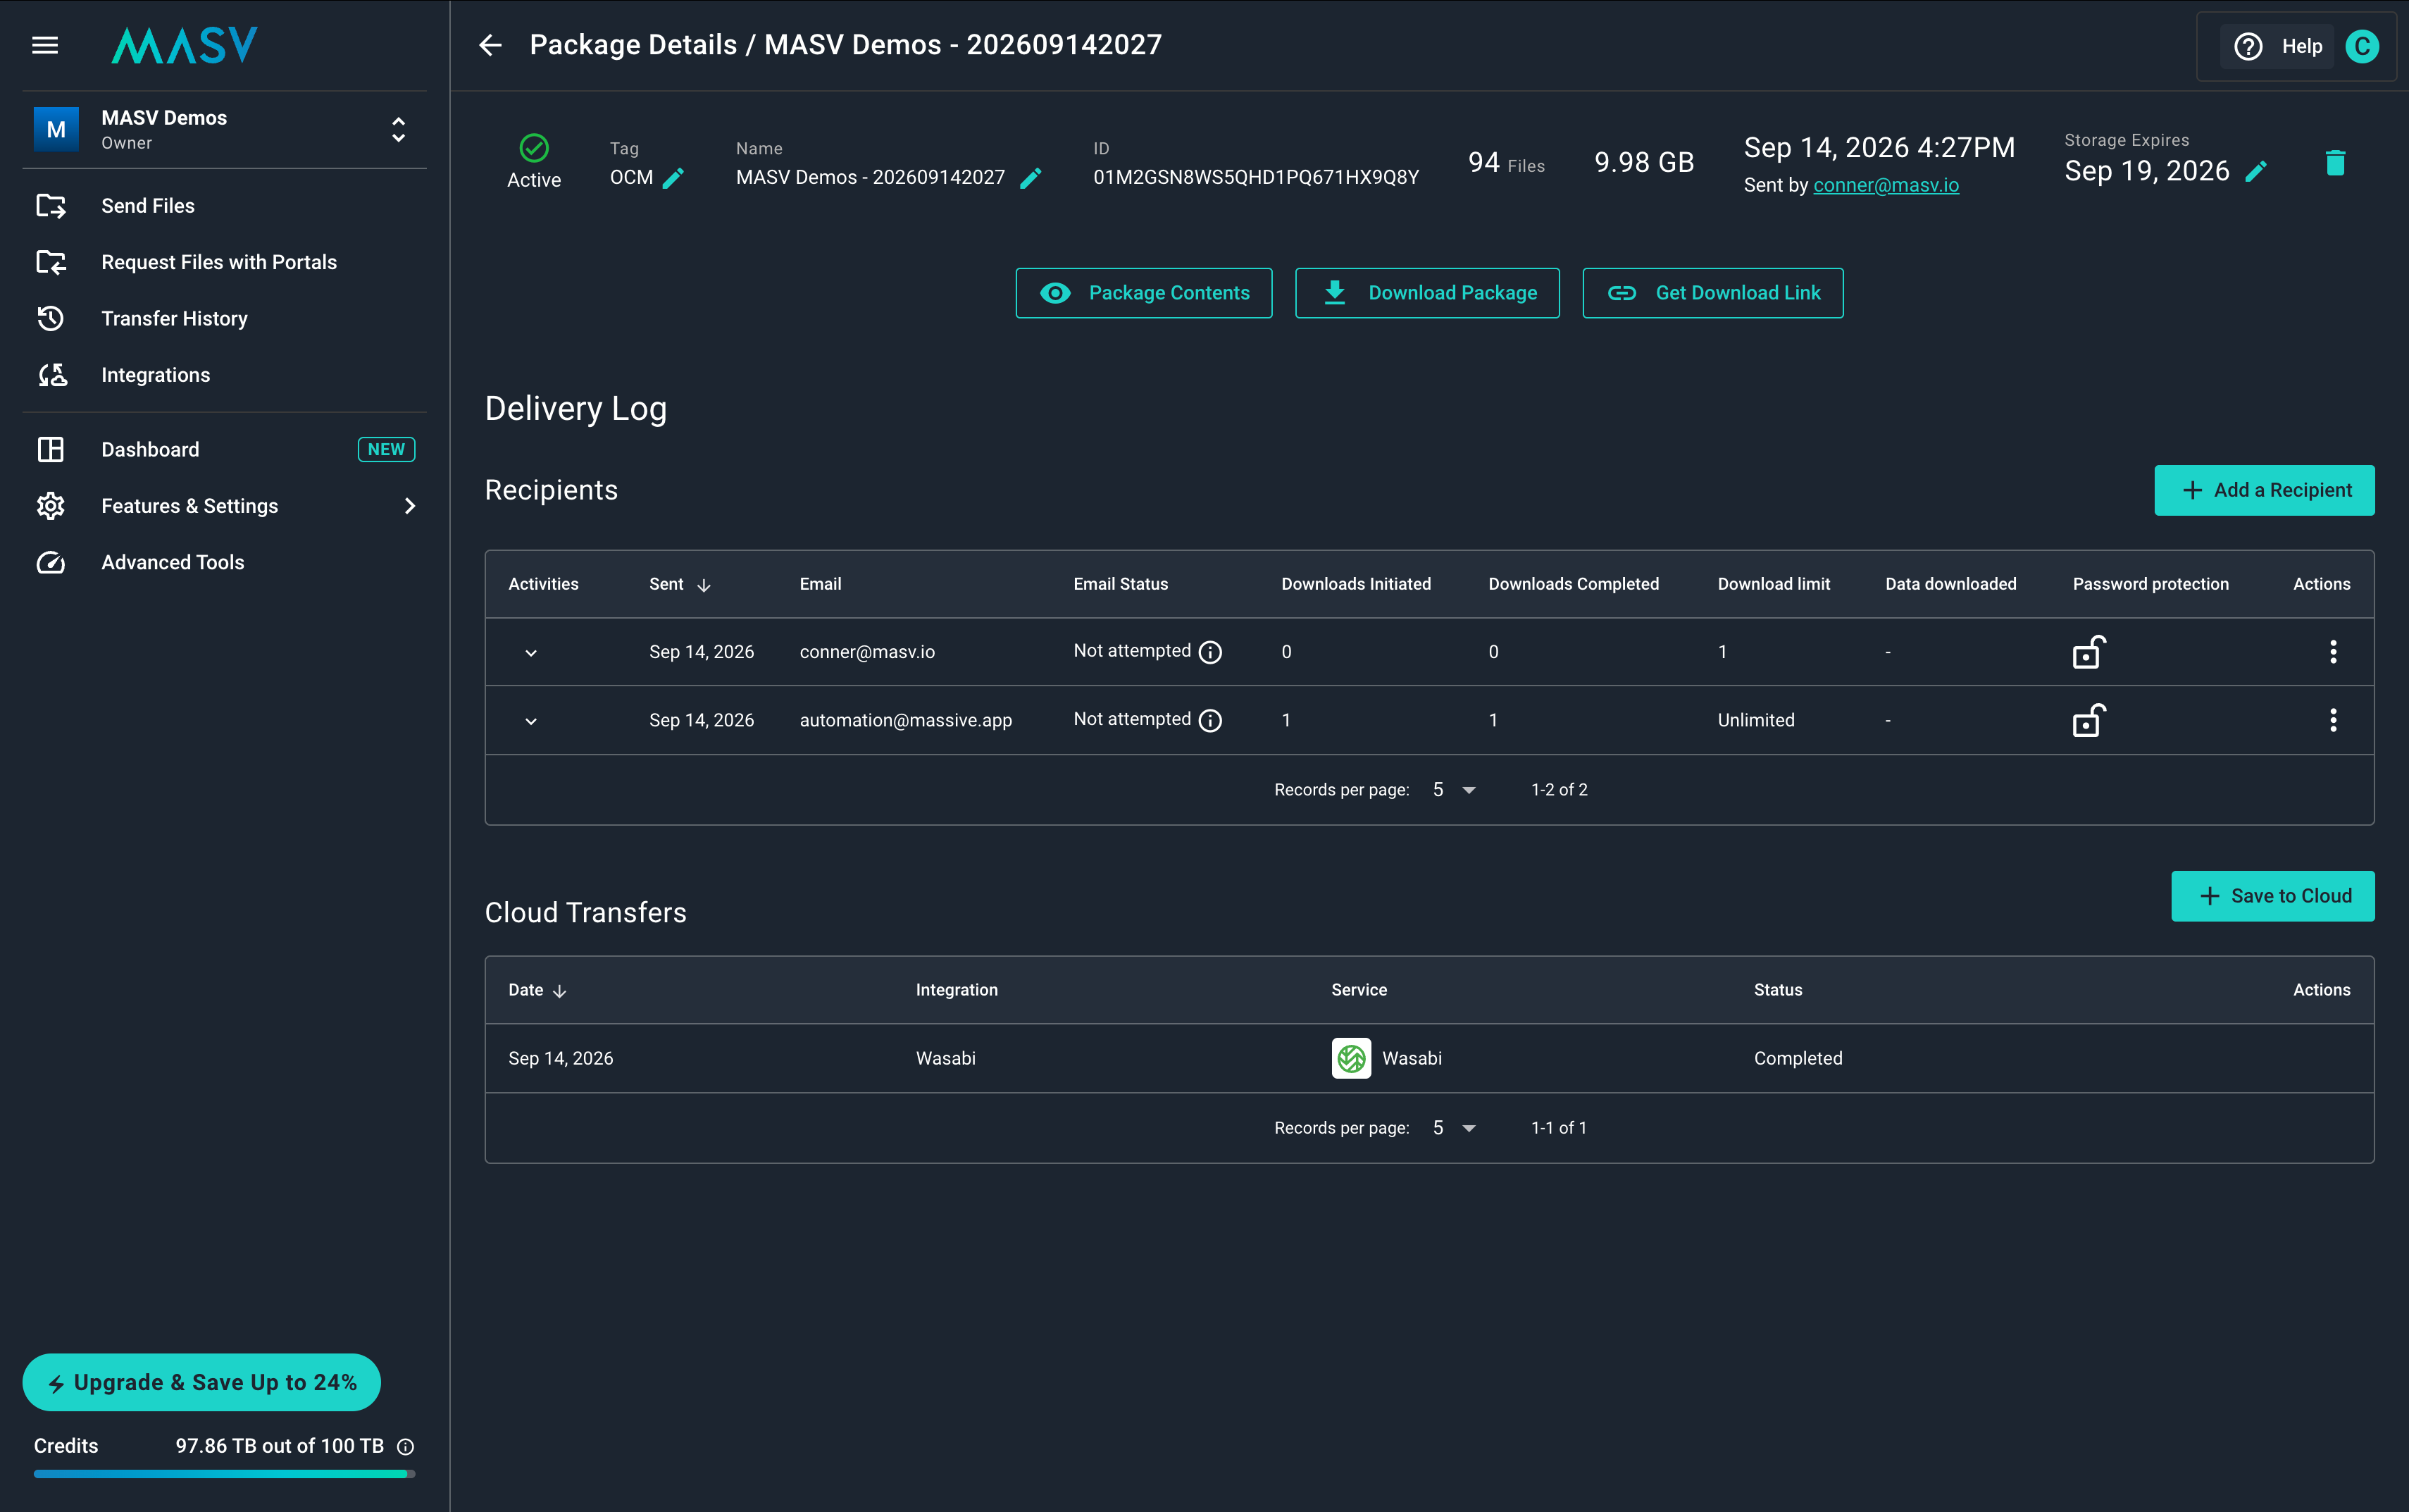Click the credits info icon

click(x=405, y=1446)
